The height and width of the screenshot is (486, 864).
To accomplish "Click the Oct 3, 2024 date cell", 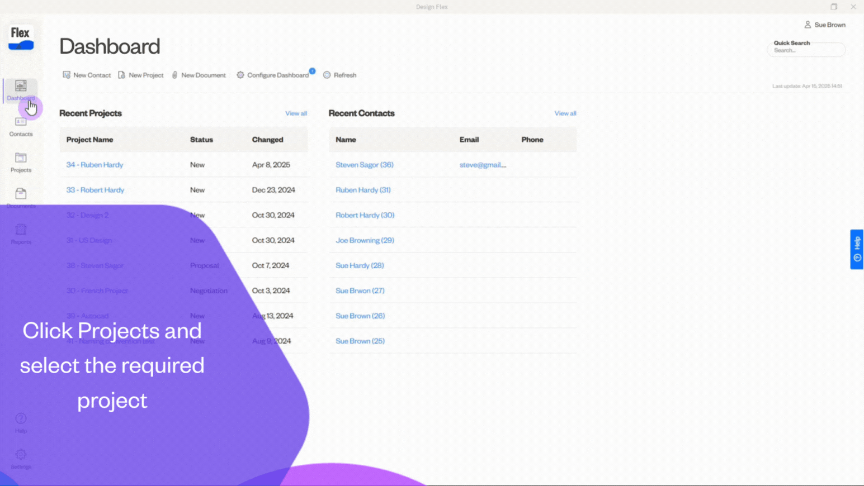I will coord(271,290).
